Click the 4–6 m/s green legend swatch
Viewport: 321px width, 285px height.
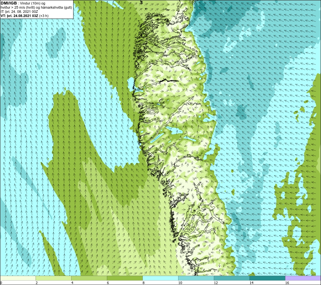pyautogui.click(x=89, y=278)
